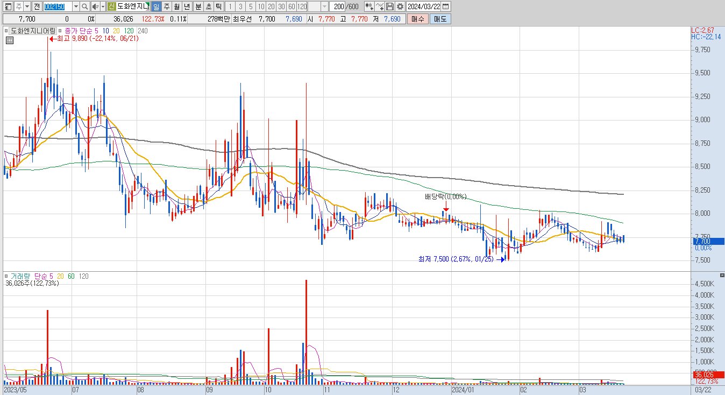
Task: Select interval 30 button
Action: 281,6
